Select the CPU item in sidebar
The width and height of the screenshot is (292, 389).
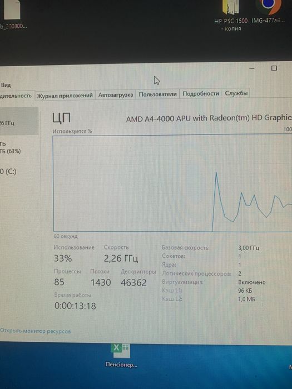pyautogui.click(x=19, y=121)
